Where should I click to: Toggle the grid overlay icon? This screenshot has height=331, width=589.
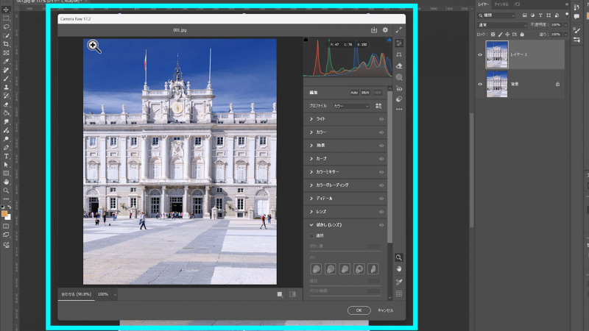tap(399, 293)
